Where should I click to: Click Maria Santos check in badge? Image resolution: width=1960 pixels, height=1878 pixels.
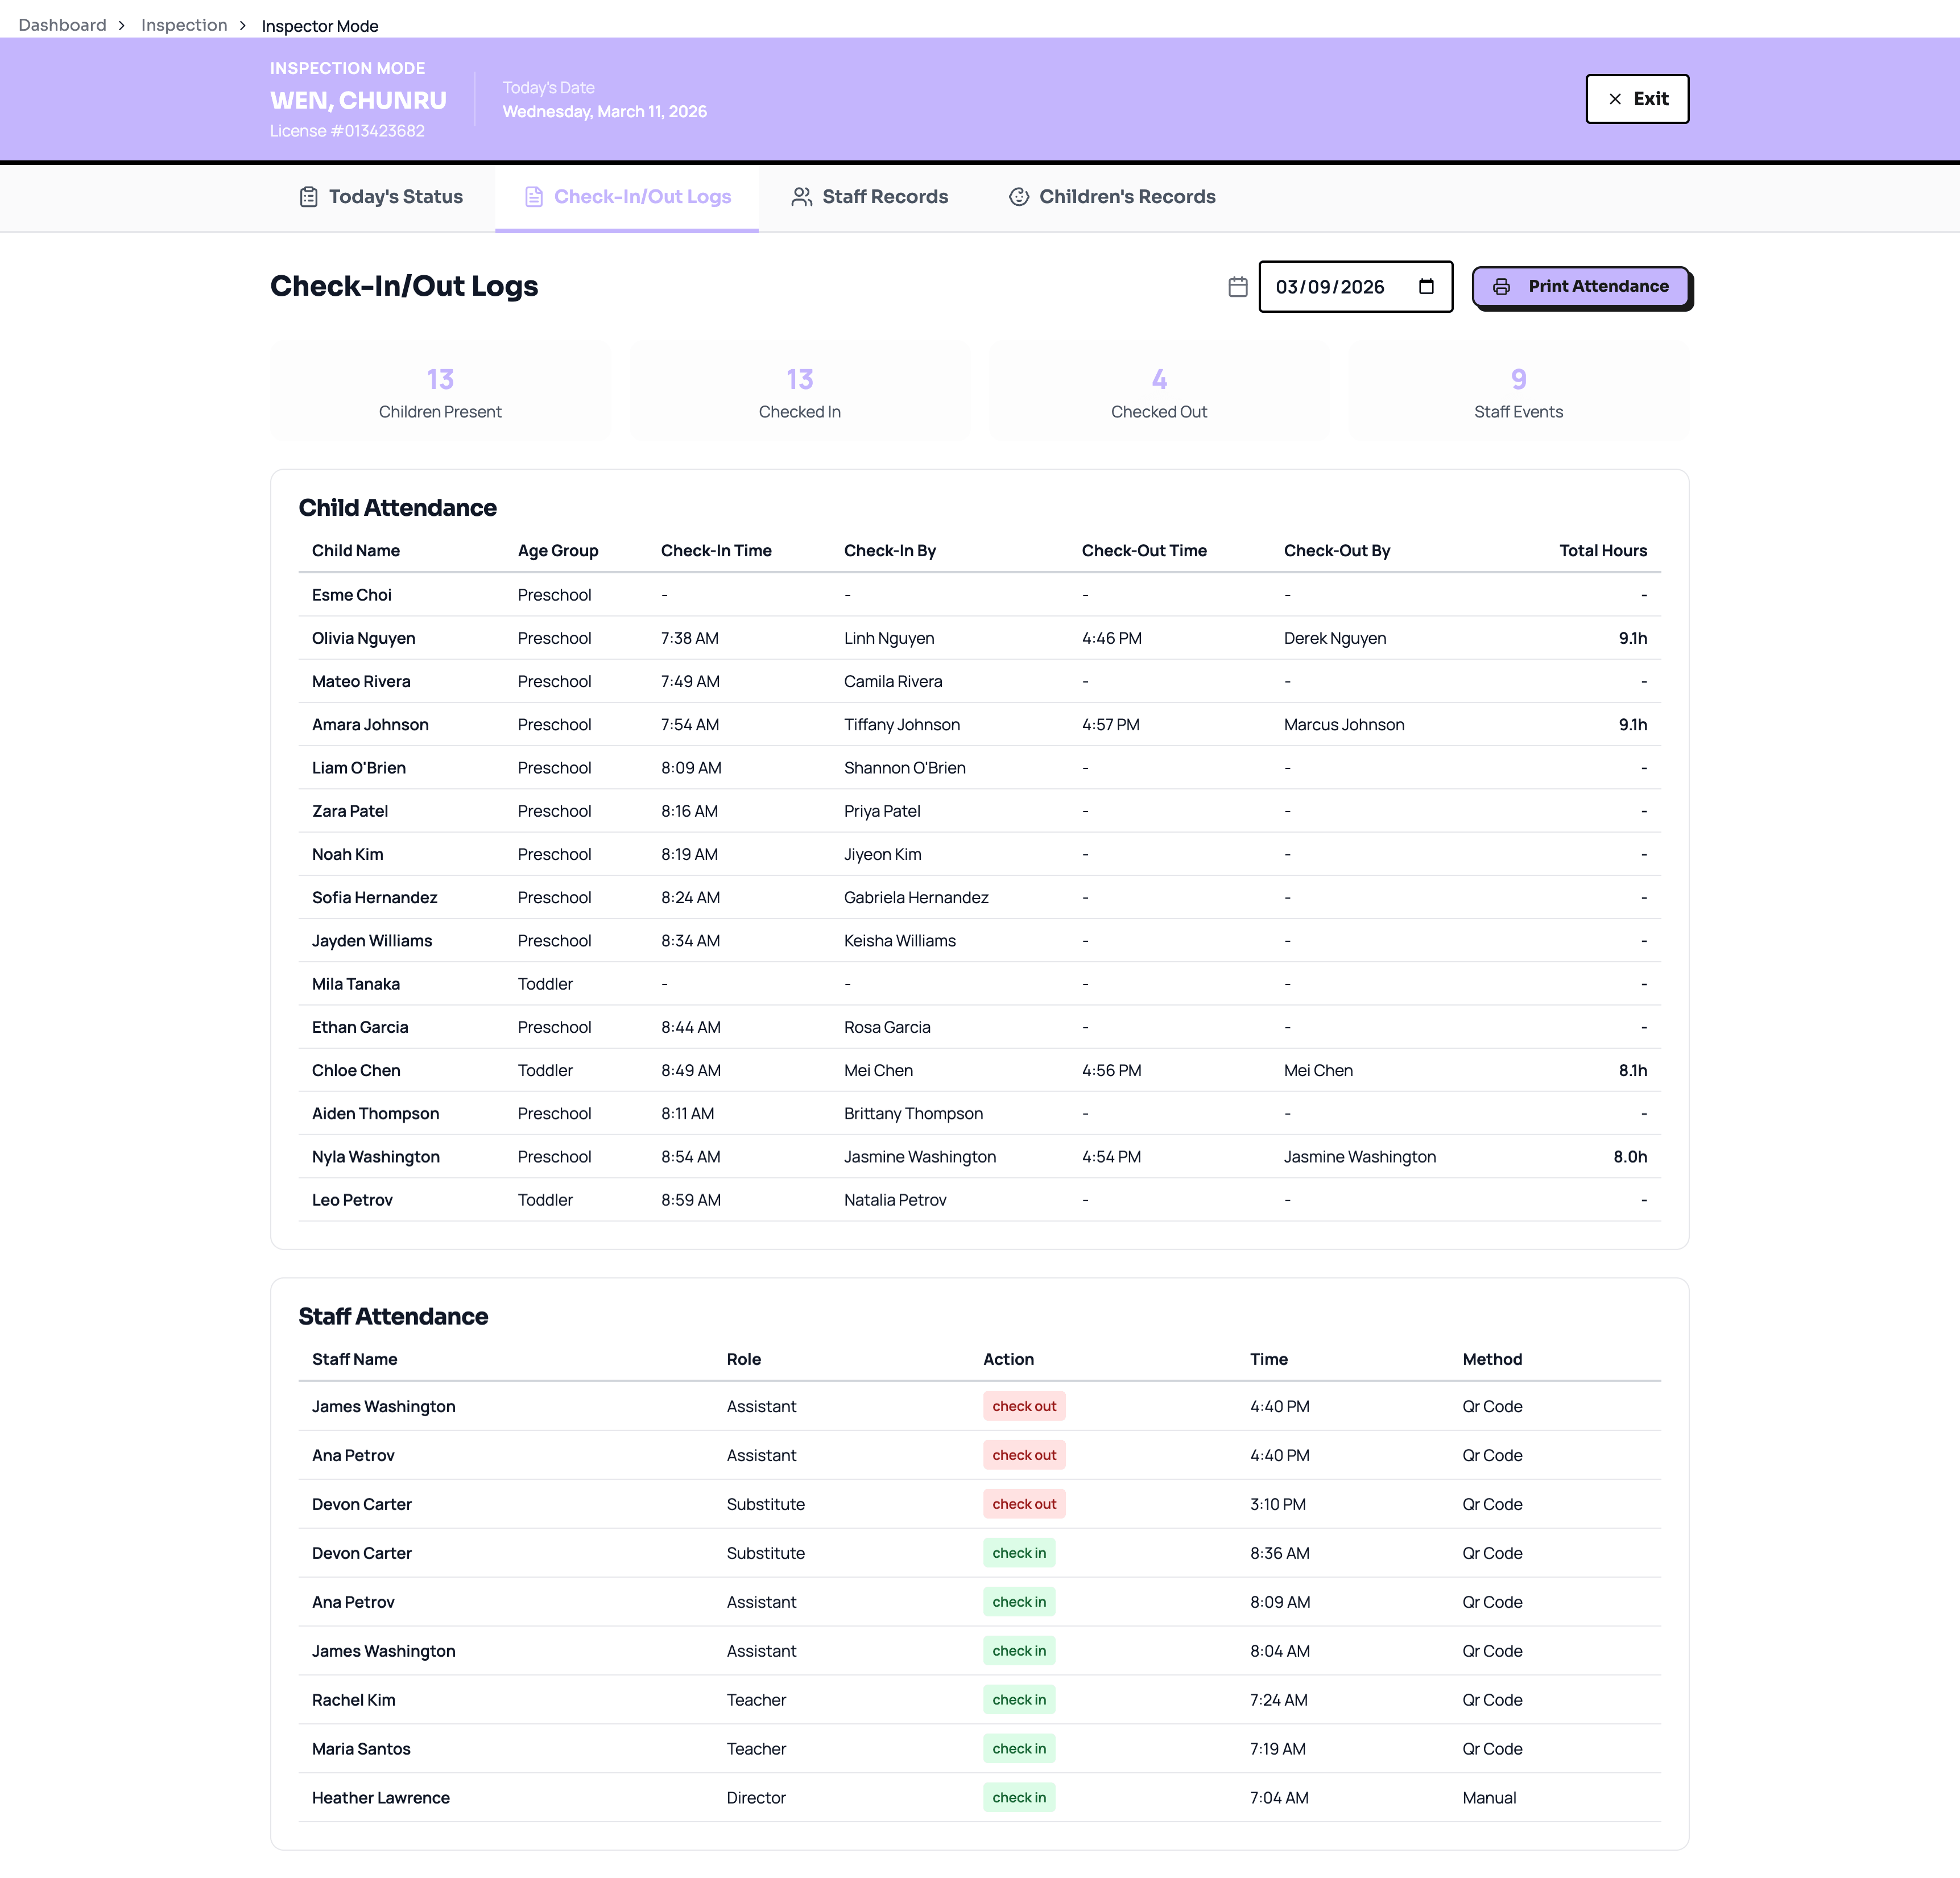pyautogui.click(x=1018, y=1748)
